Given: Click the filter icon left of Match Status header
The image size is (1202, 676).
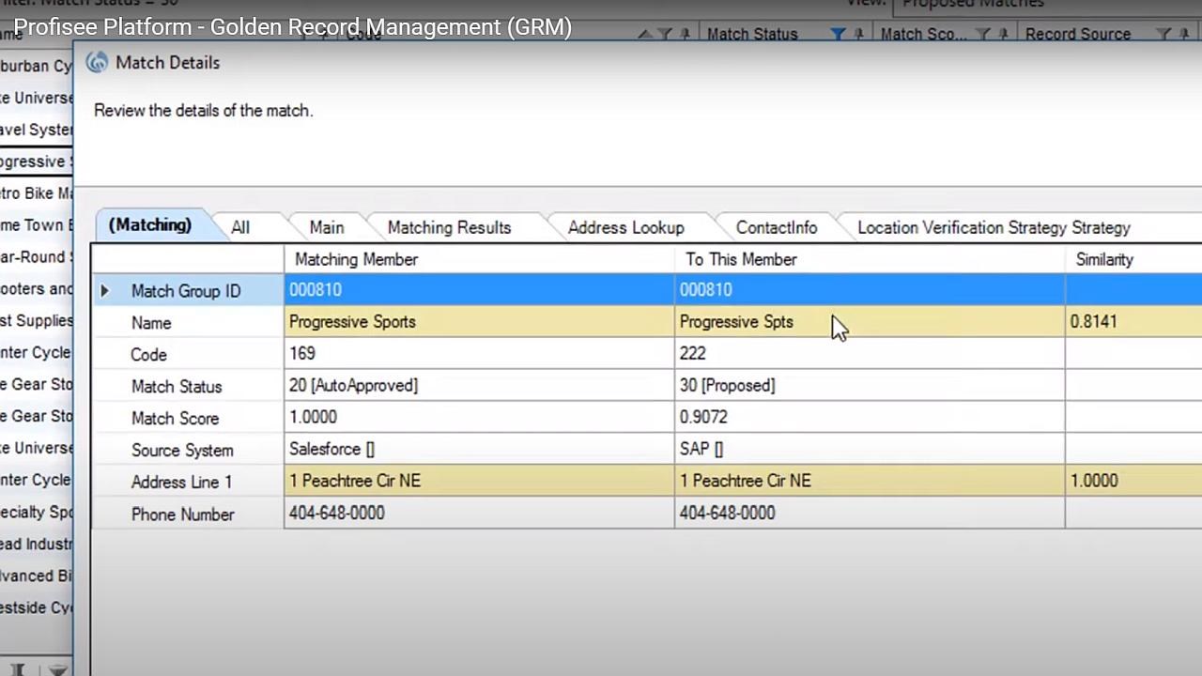Looking at the screenshot, I should (x=665, y=35).
